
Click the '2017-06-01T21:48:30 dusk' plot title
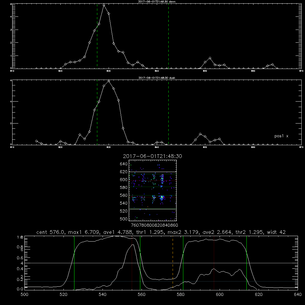pyautogui.click(x=157, y=78)
